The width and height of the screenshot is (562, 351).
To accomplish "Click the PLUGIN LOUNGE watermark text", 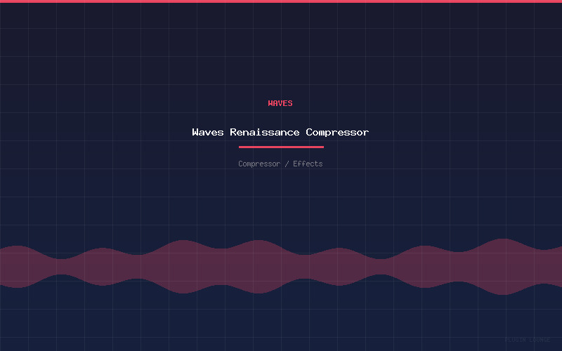I will (x=527, y=340).
